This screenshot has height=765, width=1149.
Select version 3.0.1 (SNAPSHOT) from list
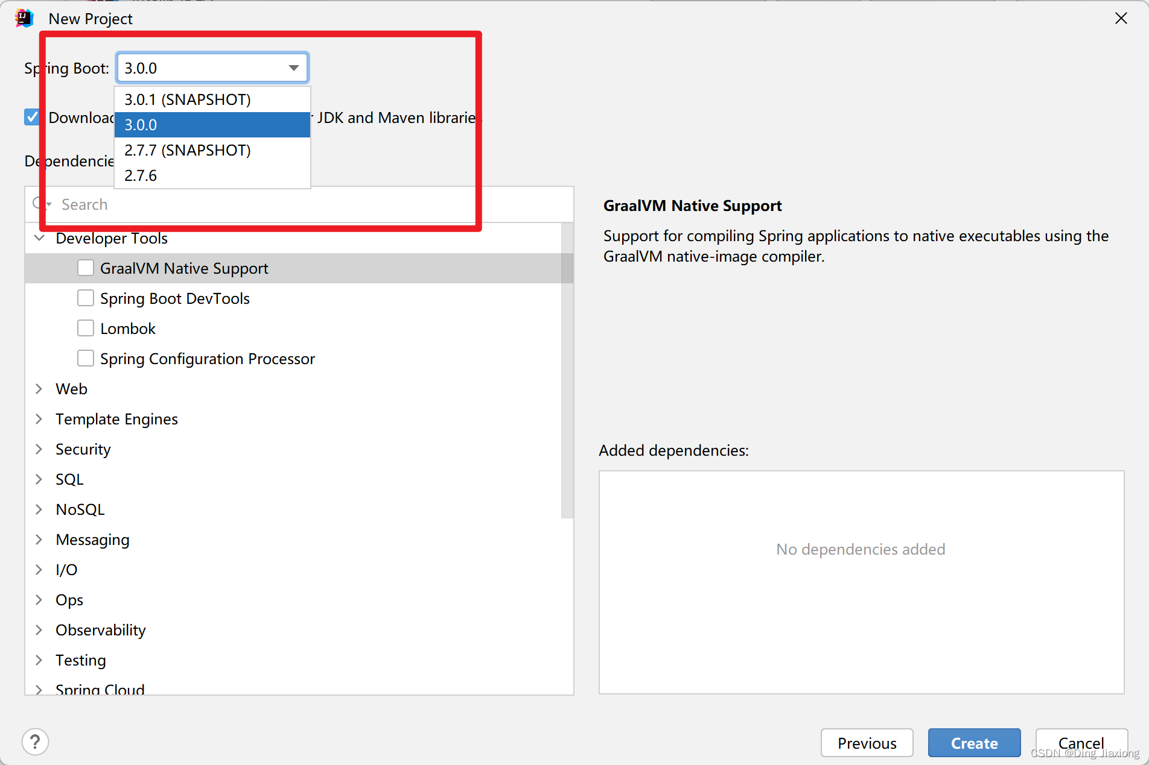pos(212,99)
